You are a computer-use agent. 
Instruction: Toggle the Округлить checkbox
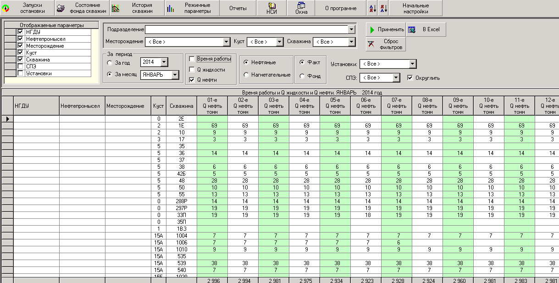tap(410, 78)
